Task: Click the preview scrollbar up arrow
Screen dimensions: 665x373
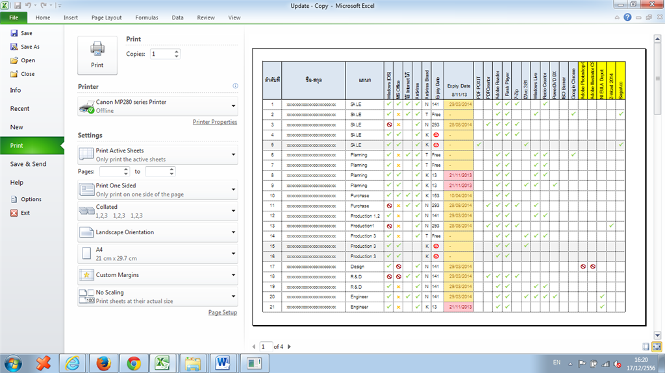Action: coord(657,39)
